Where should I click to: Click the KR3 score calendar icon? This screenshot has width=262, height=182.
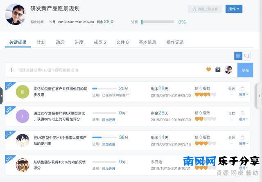[x=242, y=137]
